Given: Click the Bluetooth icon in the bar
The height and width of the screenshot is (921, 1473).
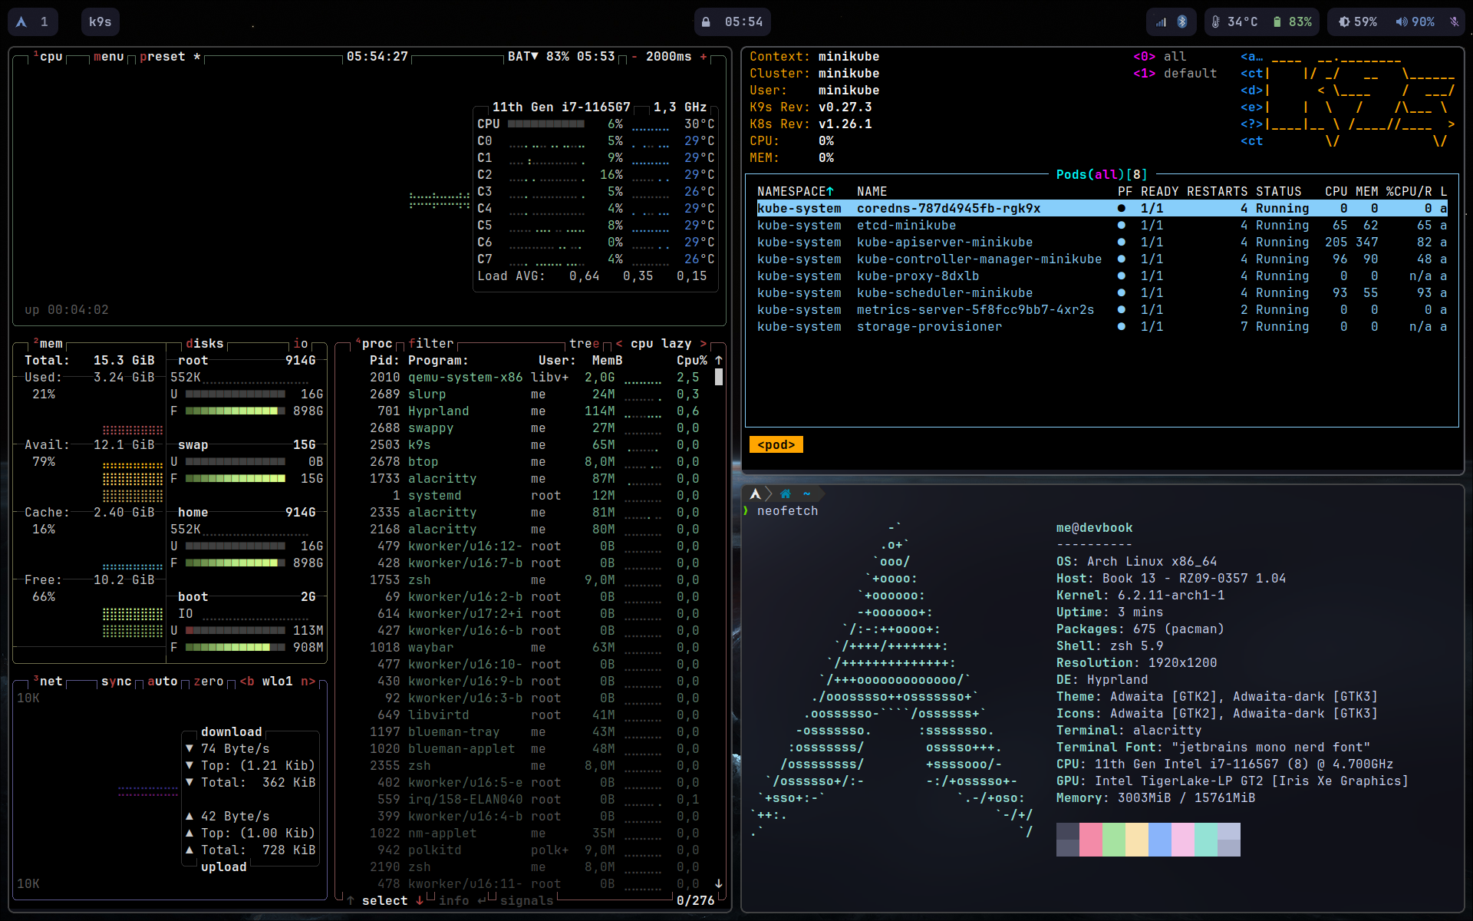Looking at the screenshot, I should pyautogui.click(x=1182, y=22).
